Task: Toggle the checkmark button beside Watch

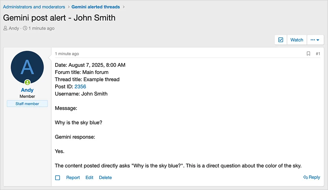Action: 281,40
